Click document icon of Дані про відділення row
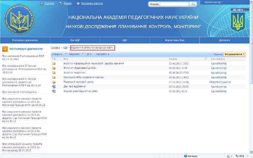This screenshot has height=158, width=253. (x=54, y=87)
